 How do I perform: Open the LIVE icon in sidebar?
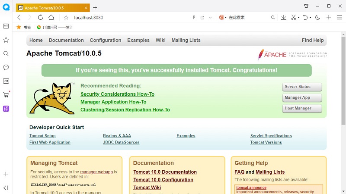tap(6, 81)
